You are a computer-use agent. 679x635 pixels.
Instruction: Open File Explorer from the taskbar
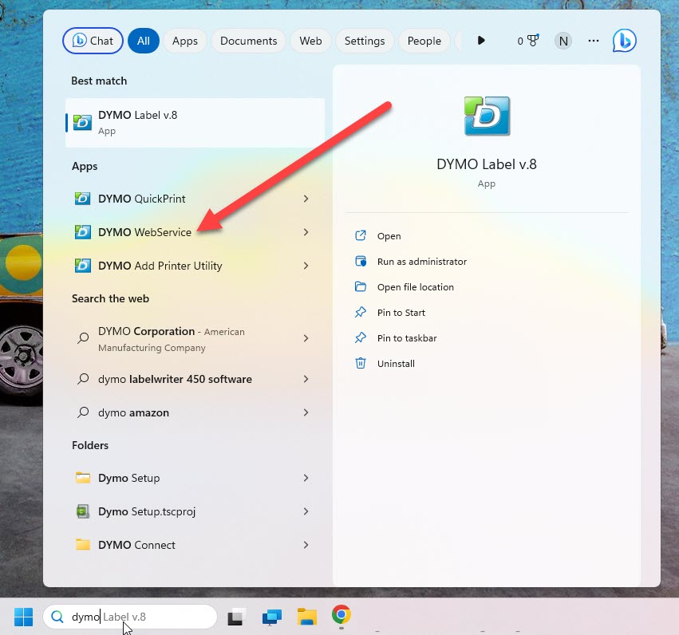(x=307, y=617)
